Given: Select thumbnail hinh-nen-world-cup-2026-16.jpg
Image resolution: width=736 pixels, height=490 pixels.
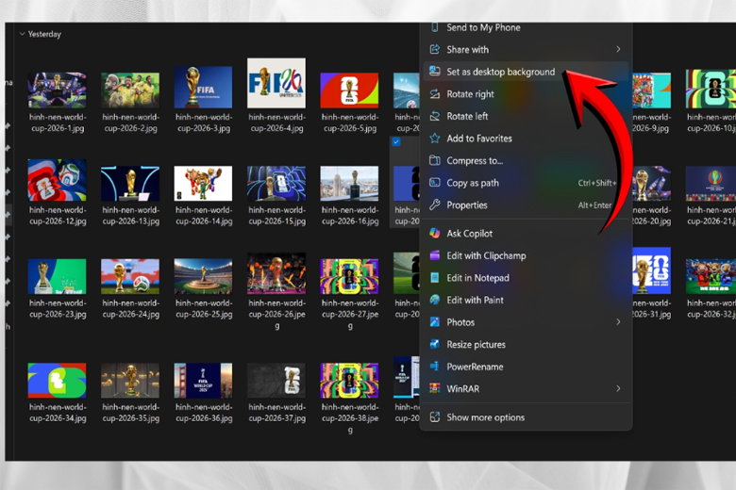Looking at the screenshot, I should click(349, 184).
